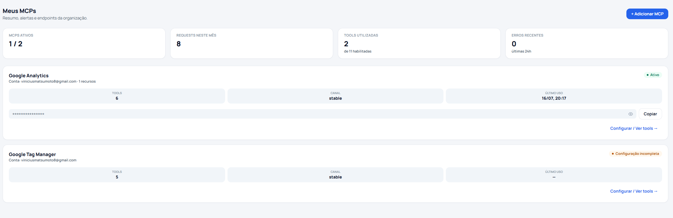Click the Google Analytics CANAL stable value
Viewport: 673px width, 218px height.
[335, 98]
